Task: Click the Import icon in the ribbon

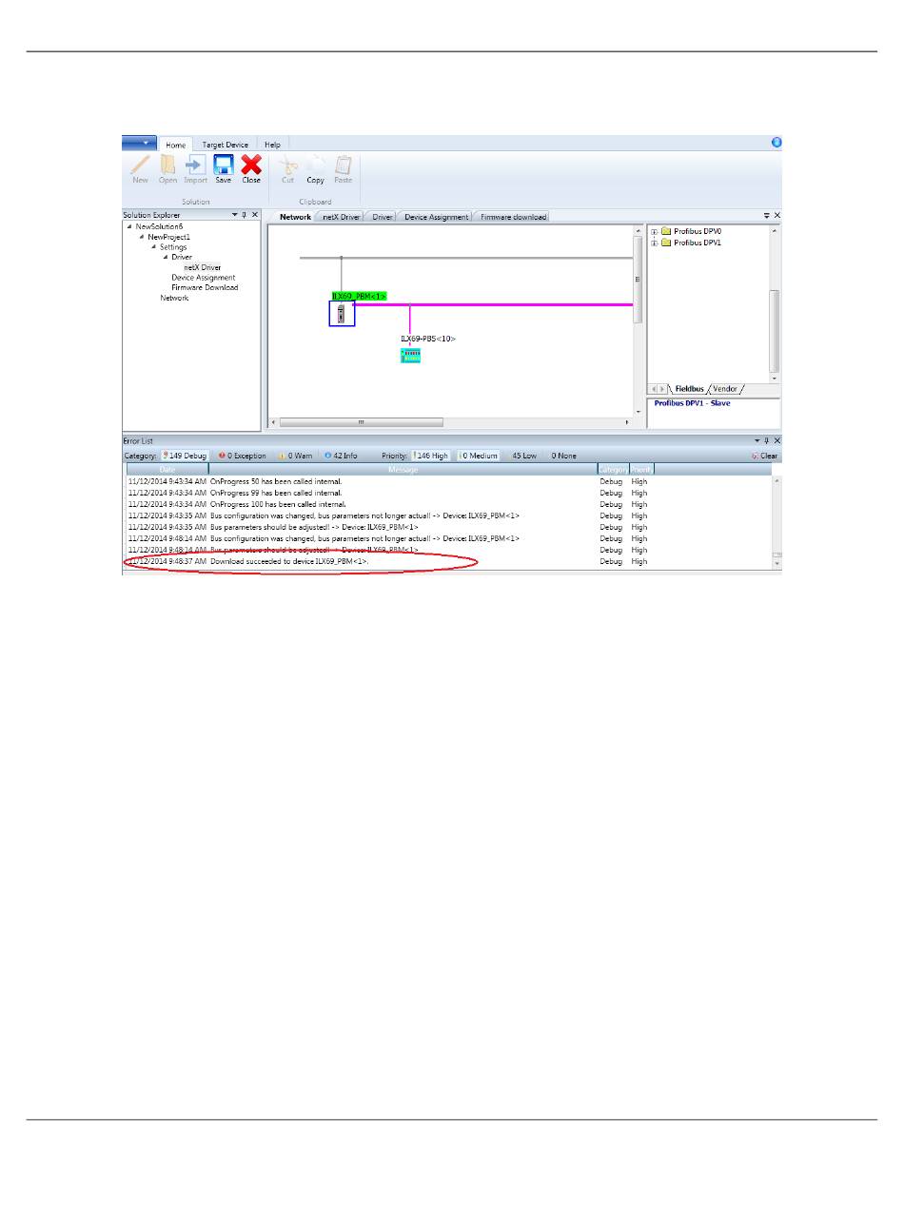Action: 195,165
